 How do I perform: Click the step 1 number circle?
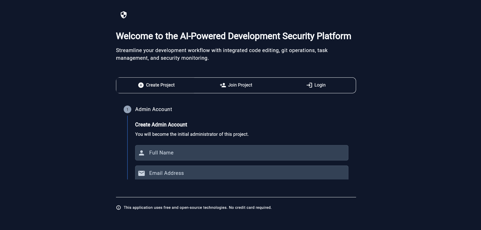pos(127,110)
